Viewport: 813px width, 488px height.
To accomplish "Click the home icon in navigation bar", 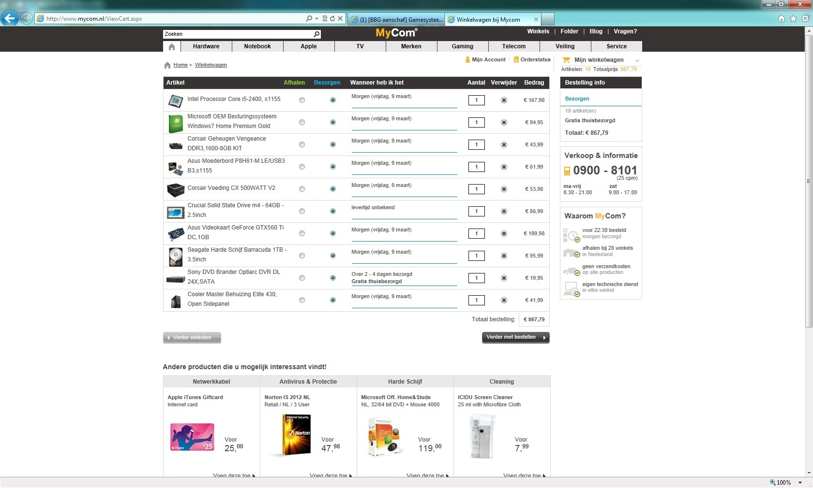I will [172, 46].
